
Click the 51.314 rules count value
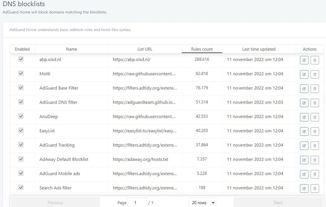202,102
